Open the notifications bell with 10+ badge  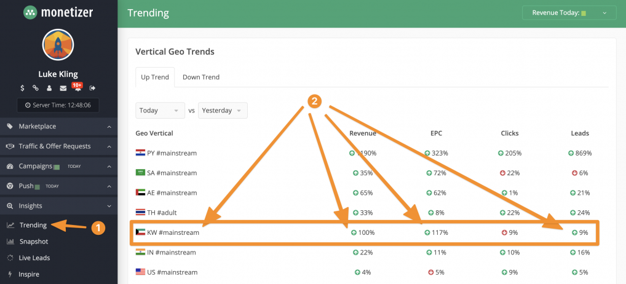[x=77, y=87]
